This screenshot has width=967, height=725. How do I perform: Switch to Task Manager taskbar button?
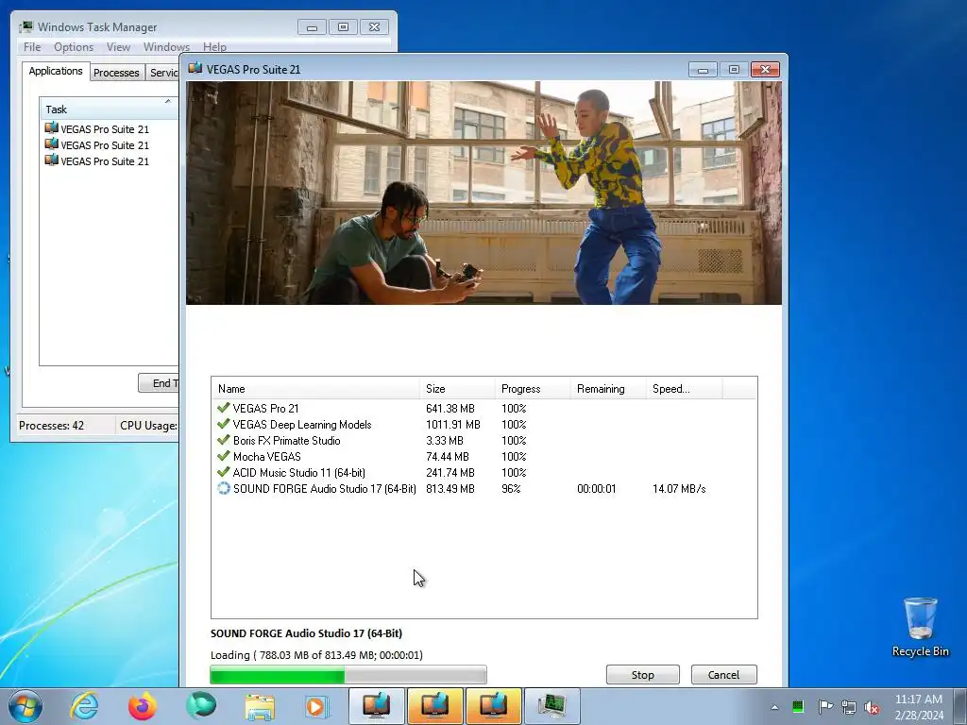tap(551, 706)
